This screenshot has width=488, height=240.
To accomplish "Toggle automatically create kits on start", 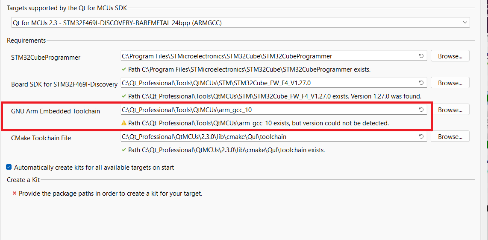I will (9, 168).
